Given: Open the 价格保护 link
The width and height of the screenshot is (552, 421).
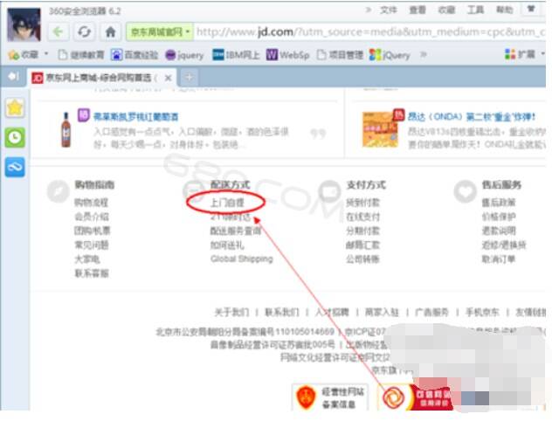Looking at the screenshot, I should pyautogui.click(x=499, y=217).
